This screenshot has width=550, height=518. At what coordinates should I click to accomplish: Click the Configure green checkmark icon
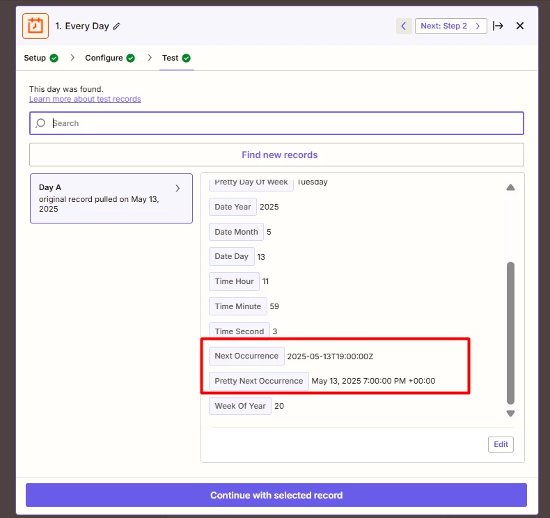130,58
